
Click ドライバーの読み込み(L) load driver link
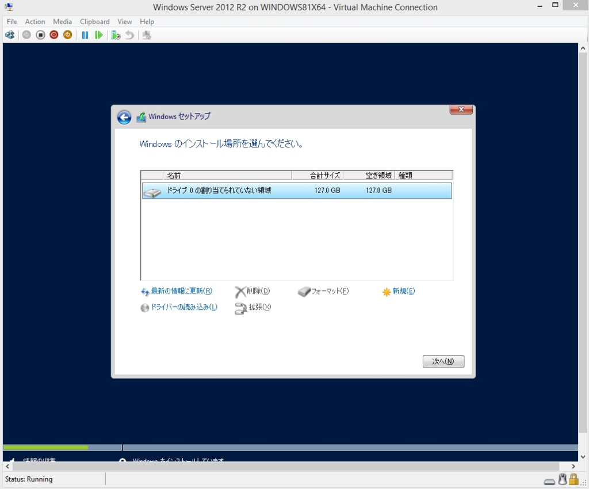[x=179, y=308]
